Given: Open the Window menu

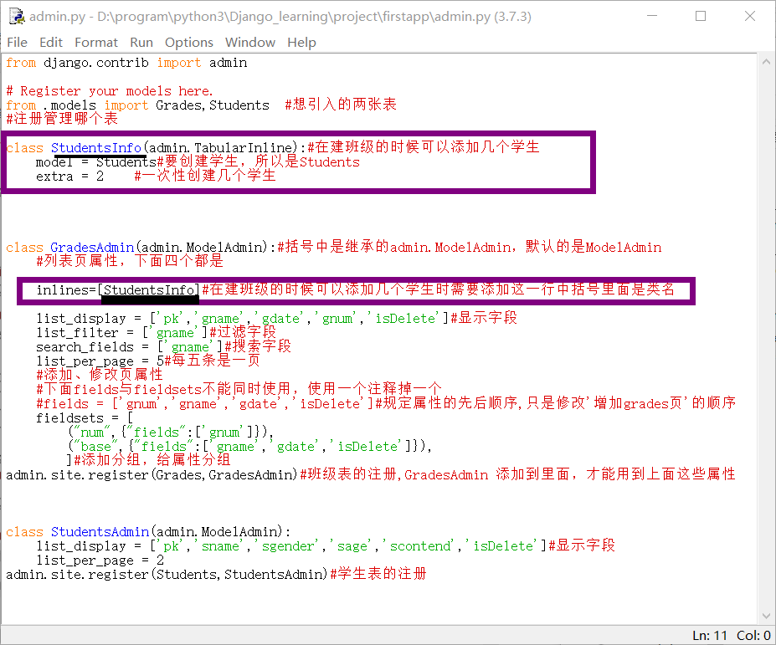Looking at the screenshot, I should pos(250,43).
